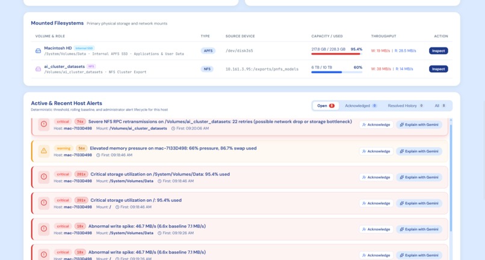Explain '/: 95.4% used' alert with Gemini
The image size is (485, 260).
(419, 203)
